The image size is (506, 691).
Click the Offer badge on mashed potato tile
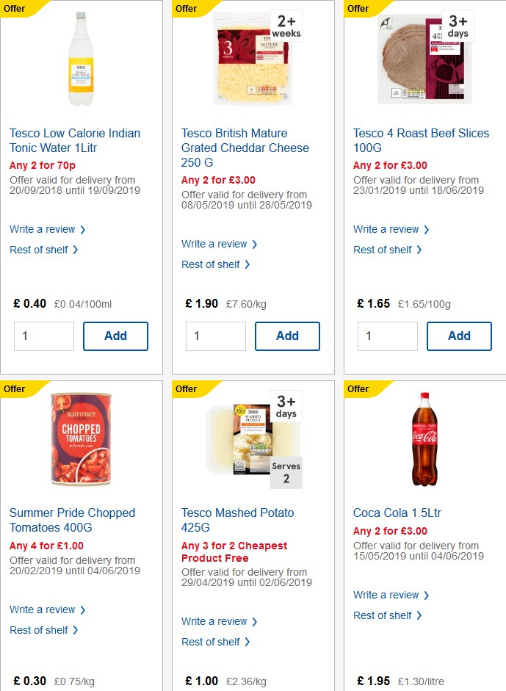pos(188,388)
